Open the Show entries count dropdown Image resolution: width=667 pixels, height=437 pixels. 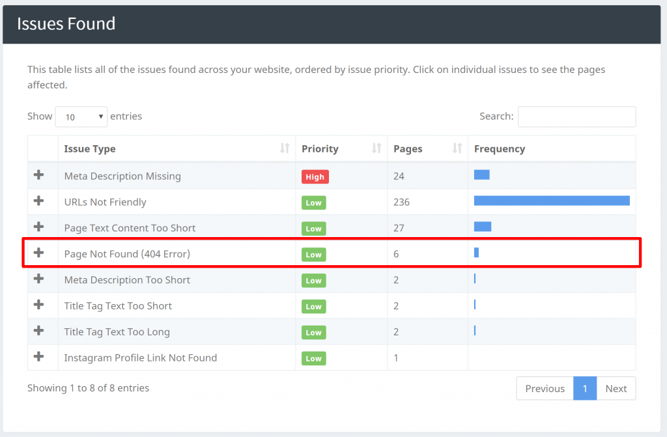pos(81,117)
